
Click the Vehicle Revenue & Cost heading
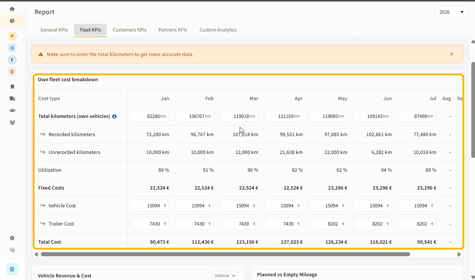(65, 276)
